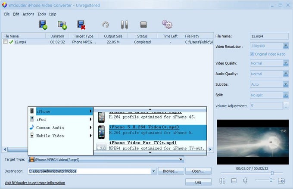Open the Audio Quality dropdown
This screenshot has height=189, width=293.
tap(286, 74)
